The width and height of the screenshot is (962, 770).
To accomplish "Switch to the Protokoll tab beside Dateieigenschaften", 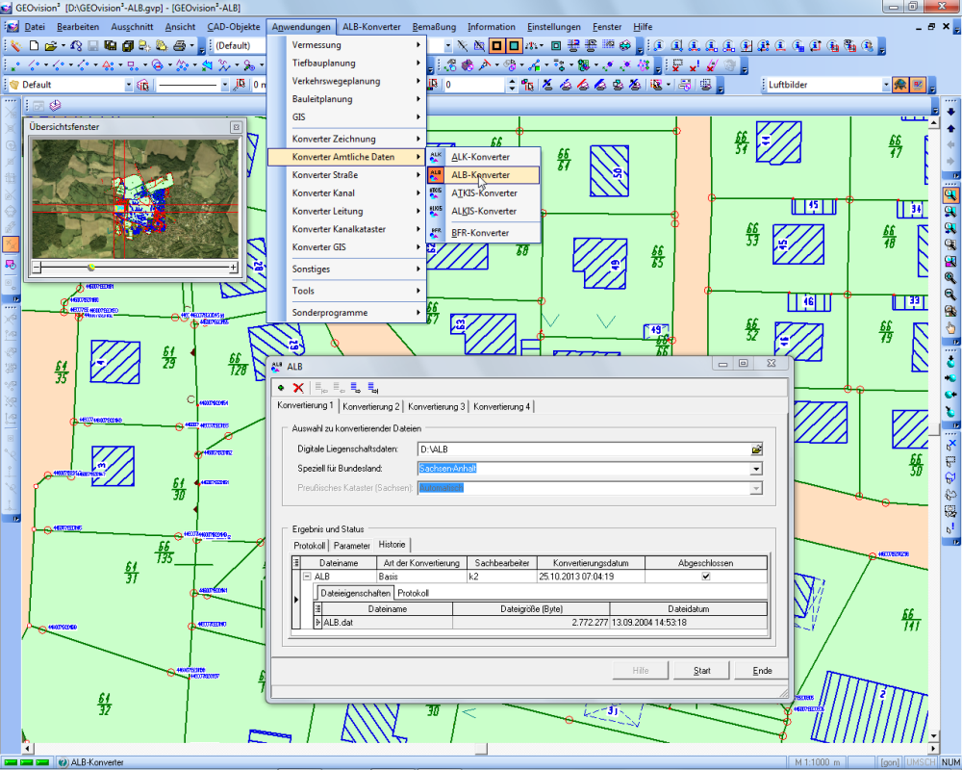I will coord(413,593).
